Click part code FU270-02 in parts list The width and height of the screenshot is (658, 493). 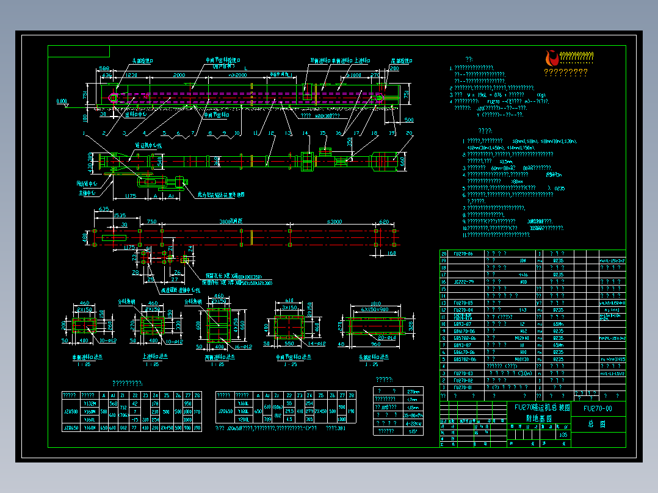click(x=463, y=381)
